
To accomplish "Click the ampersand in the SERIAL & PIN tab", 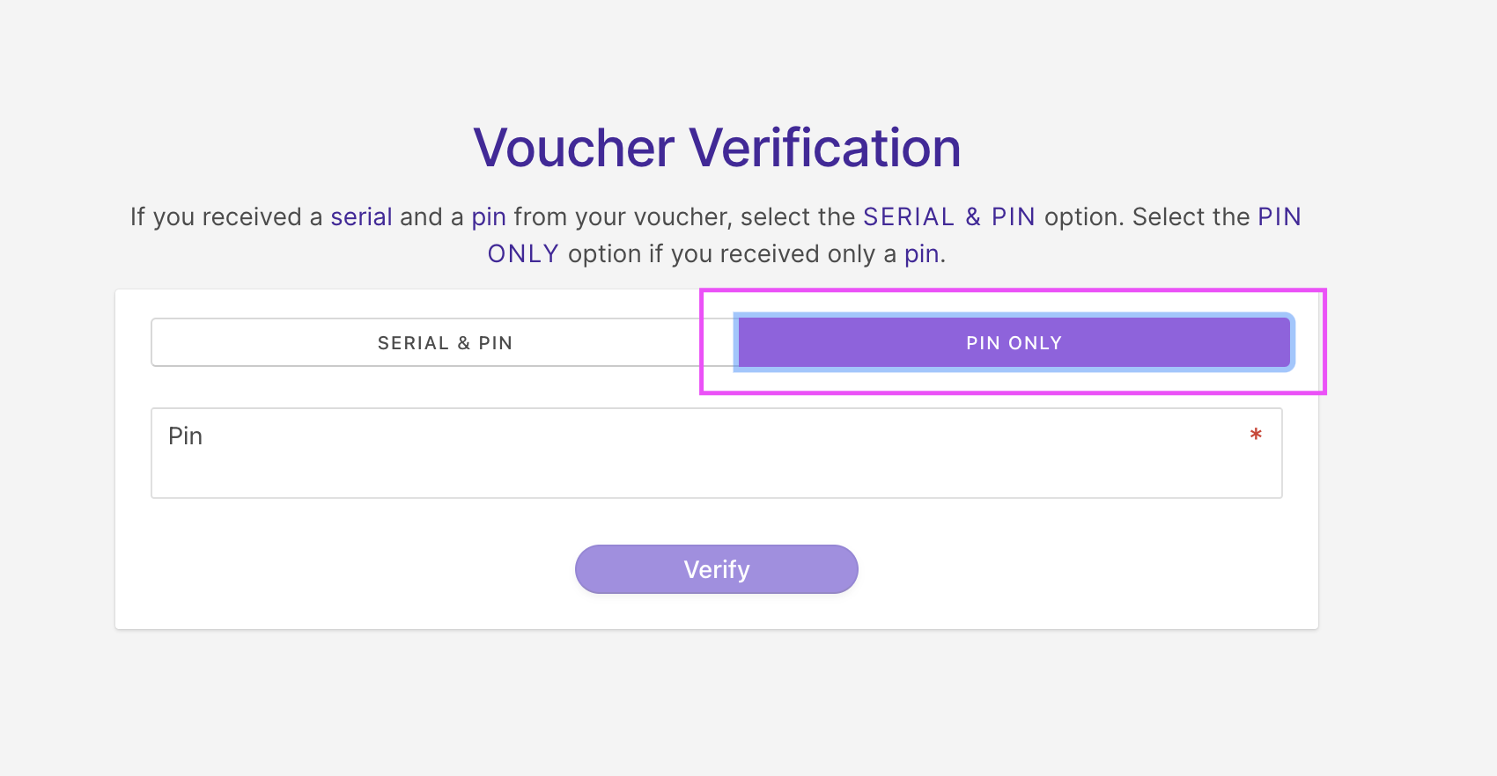I will click(464, 343).
